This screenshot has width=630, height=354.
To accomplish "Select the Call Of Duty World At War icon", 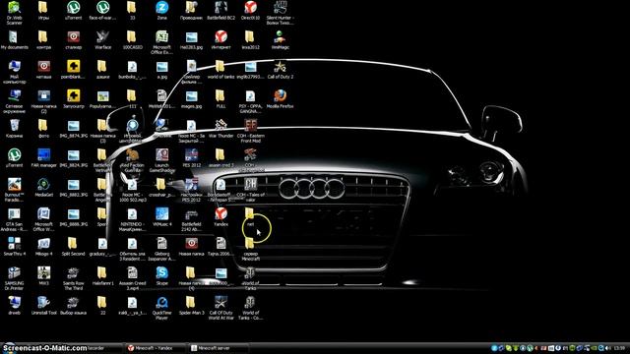I will [x=220, y=308].
